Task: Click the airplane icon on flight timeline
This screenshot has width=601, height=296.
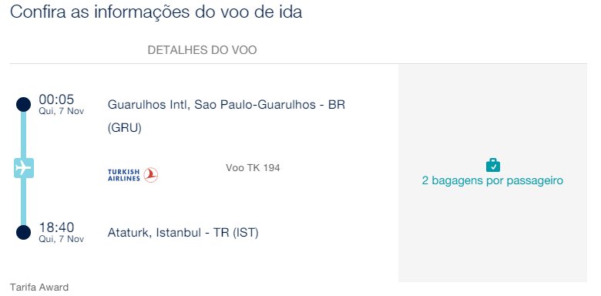Action: coord(24,168)
